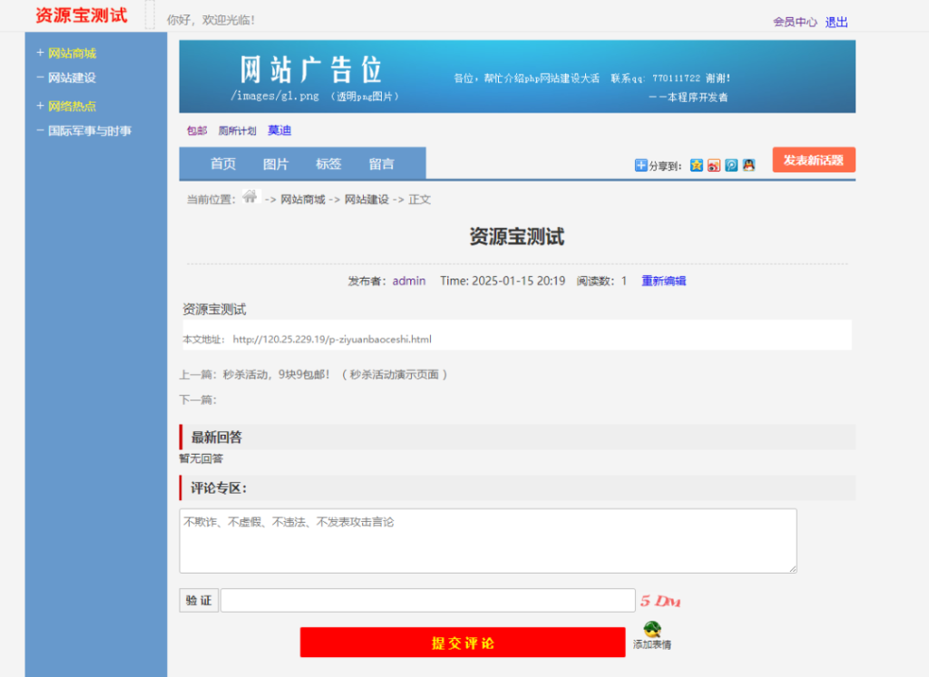Switch to the 图片 tab
The height and width of the screenshot is (677, 929).
tap(276, 163)
